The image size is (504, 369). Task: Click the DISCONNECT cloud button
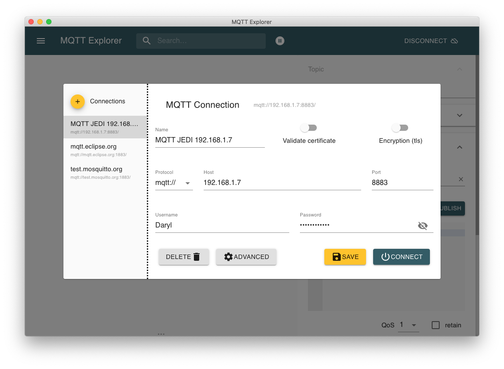(431, 41)
